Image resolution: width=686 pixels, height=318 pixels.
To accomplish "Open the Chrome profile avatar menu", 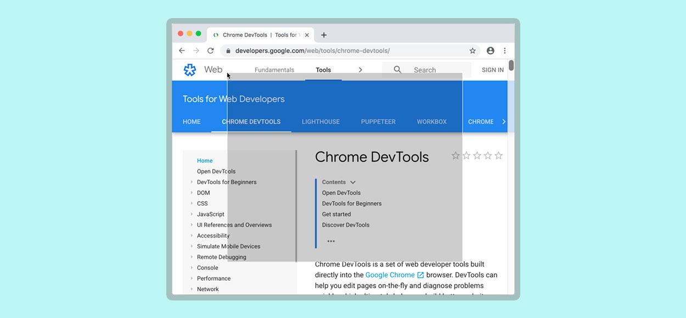I will point(490,50).
